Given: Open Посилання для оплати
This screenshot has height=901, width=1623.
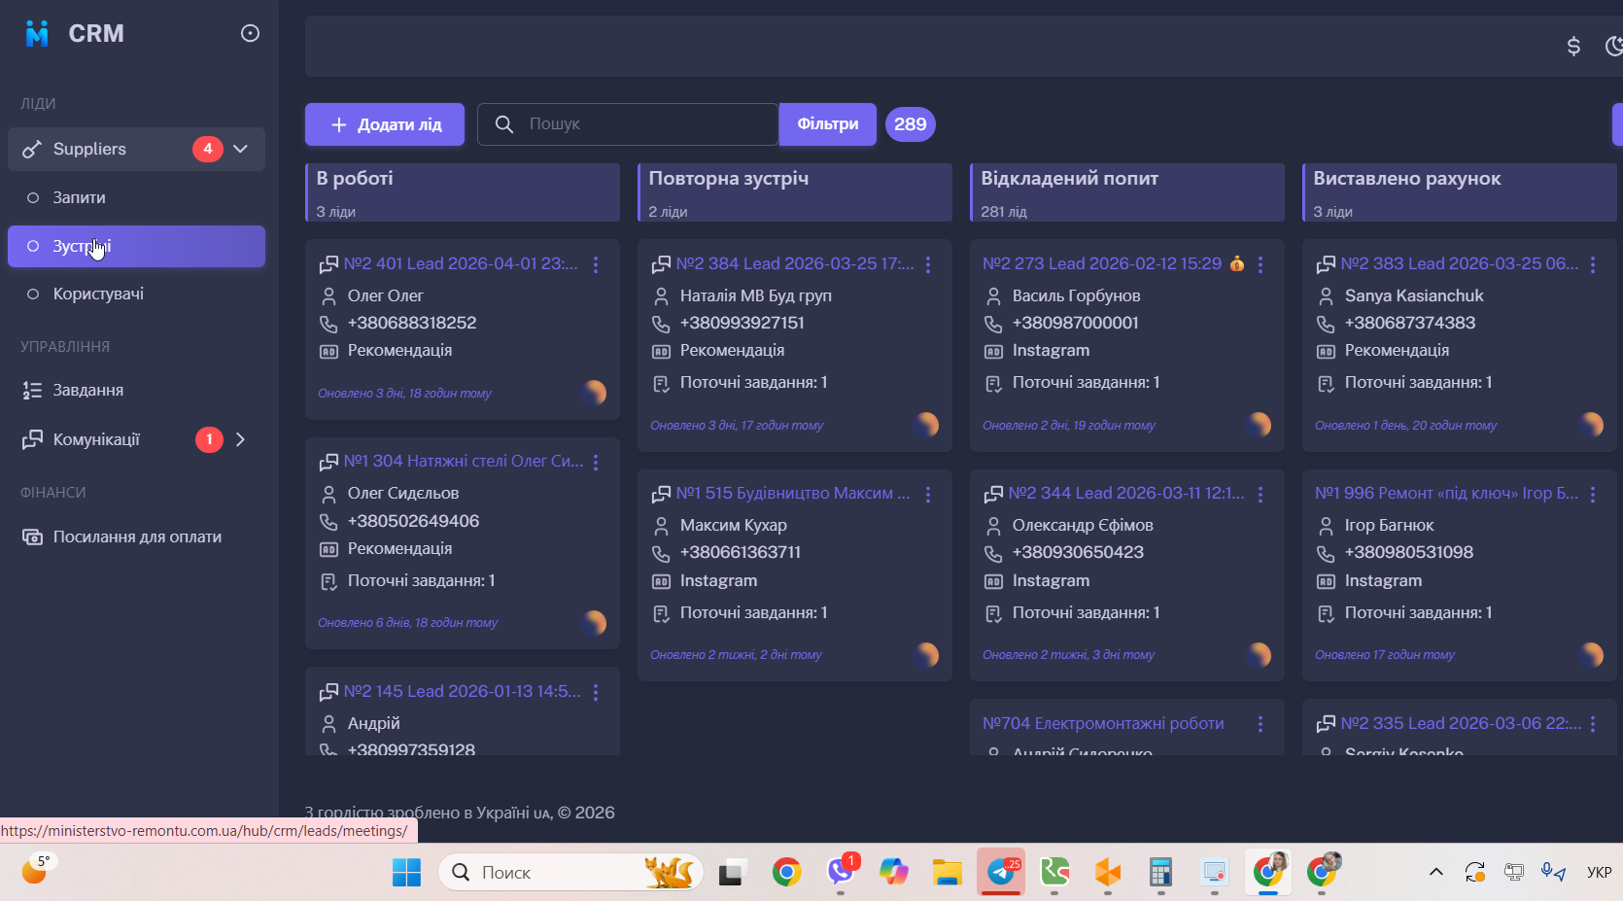Looking at the screenshot, I should point(136,537).
